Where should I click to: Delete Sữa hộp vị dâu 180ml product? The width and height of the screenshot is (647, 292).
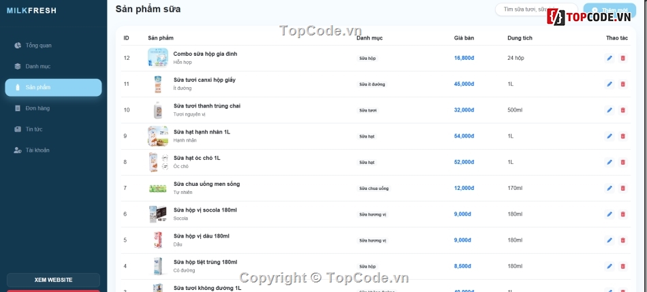pos(622,240)
